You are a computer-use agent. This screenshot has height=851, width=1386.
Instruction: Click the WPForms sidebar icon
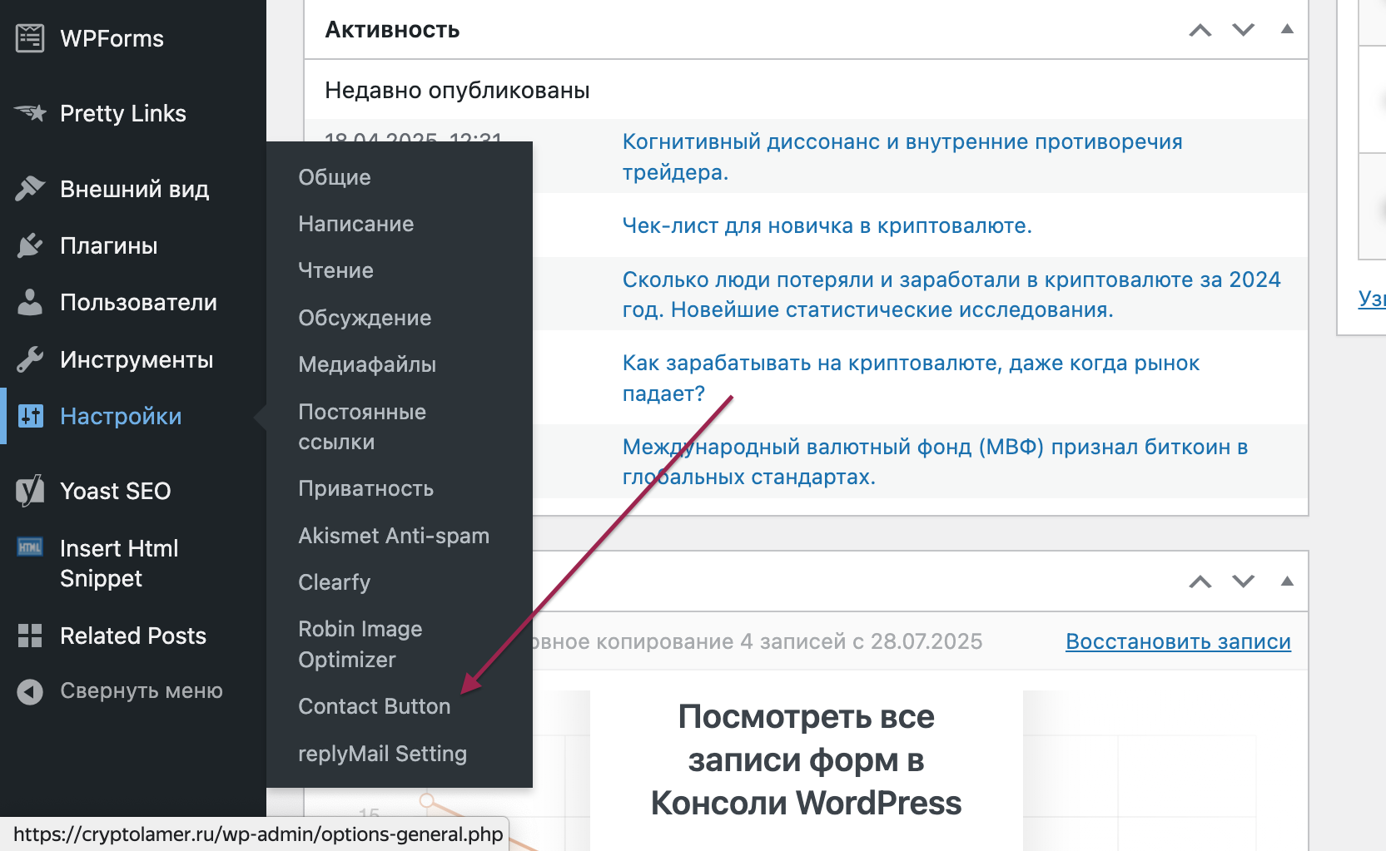30,38
